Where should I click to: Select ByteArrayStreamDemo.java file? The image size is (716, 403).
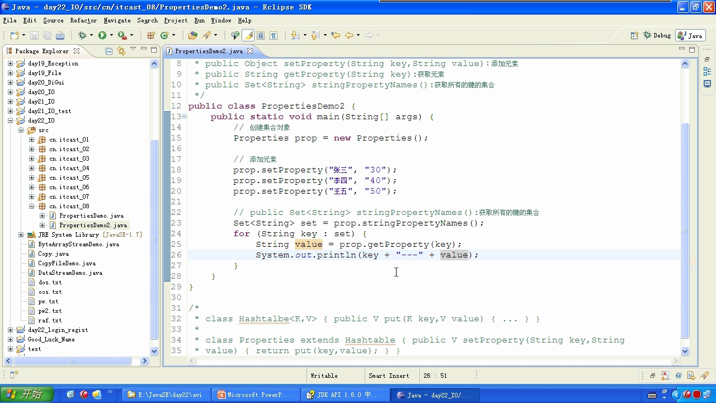78,244
